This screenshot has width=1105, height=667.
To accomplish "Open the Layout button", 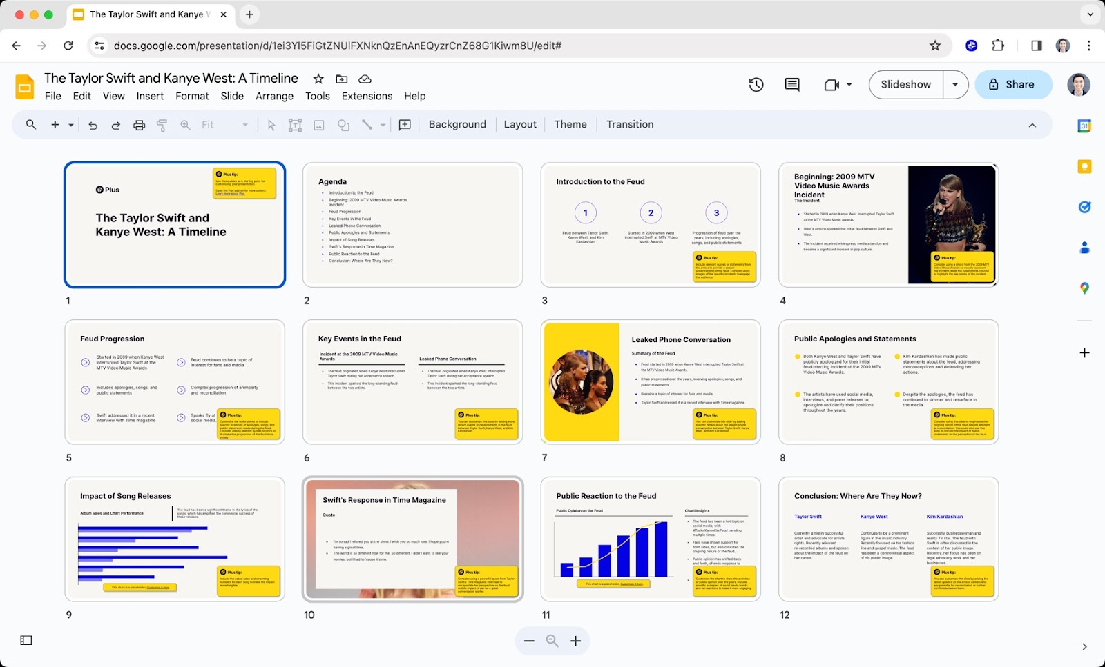I will (x=520, y=125).
